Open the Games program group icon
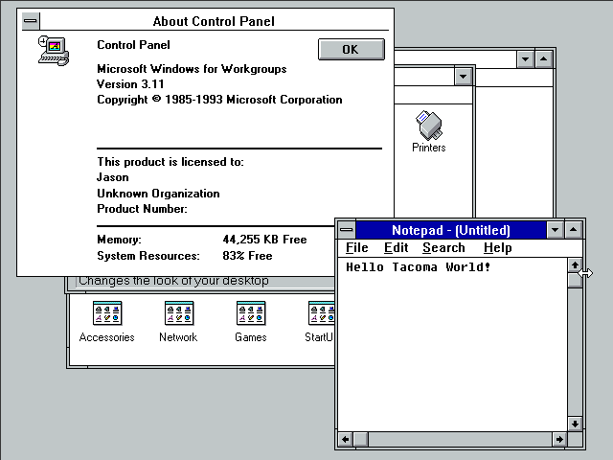Image resolution: width=613 pixels, height=460 pixels. 251,322
